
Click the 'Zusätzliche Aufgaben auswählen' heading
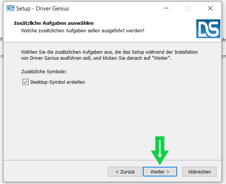click(x=54, y=23)
